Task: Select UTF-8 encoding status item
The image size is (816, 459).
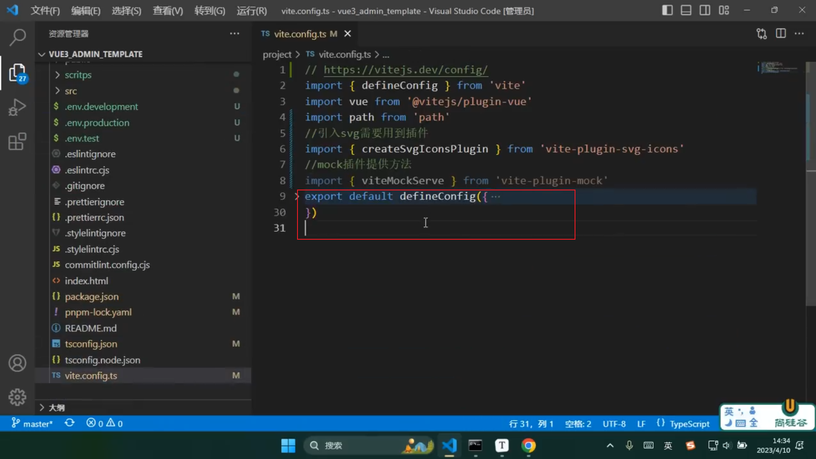Action: 614,424
